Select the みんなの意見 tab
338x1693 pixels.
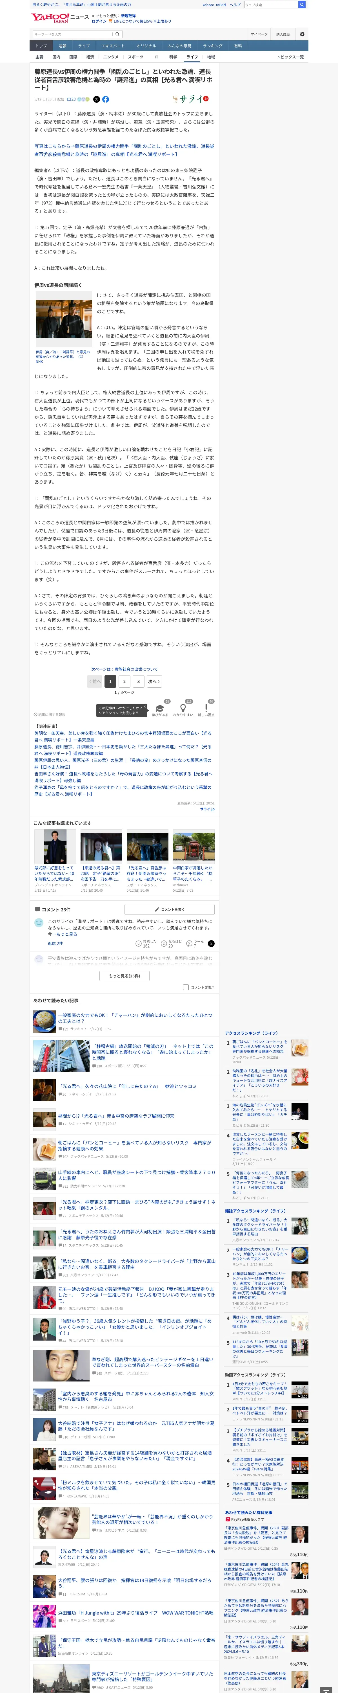click(x=179, y=46)
